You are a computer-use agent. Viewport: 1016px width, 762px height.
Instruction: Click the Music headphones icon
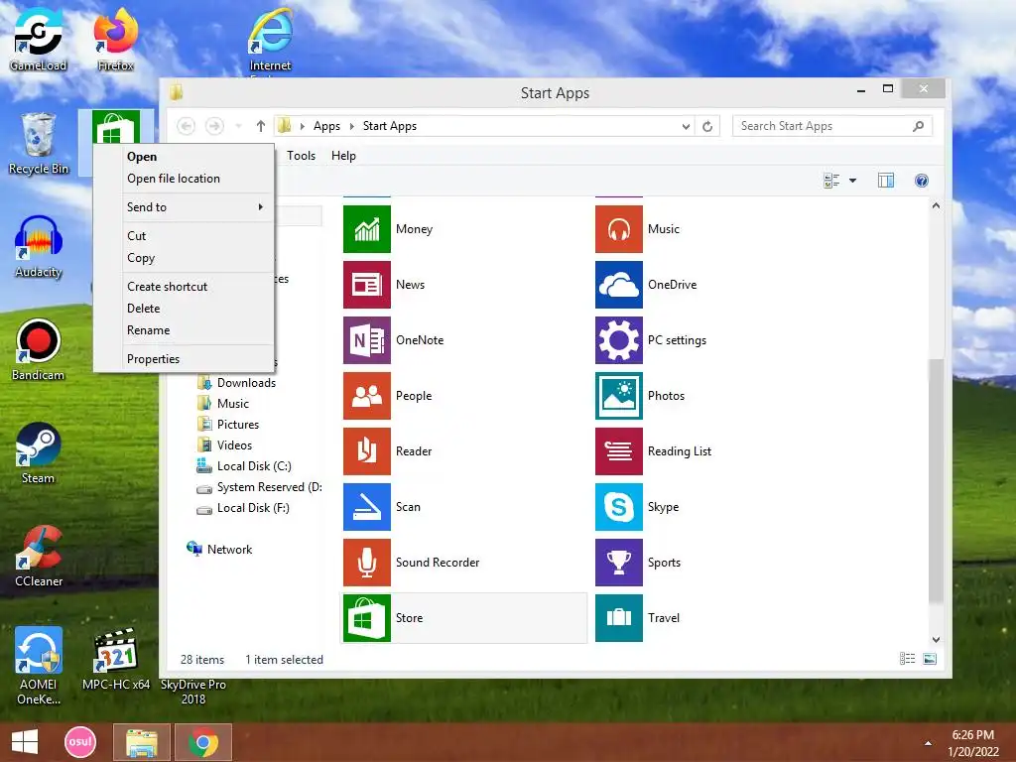[619, 229]
